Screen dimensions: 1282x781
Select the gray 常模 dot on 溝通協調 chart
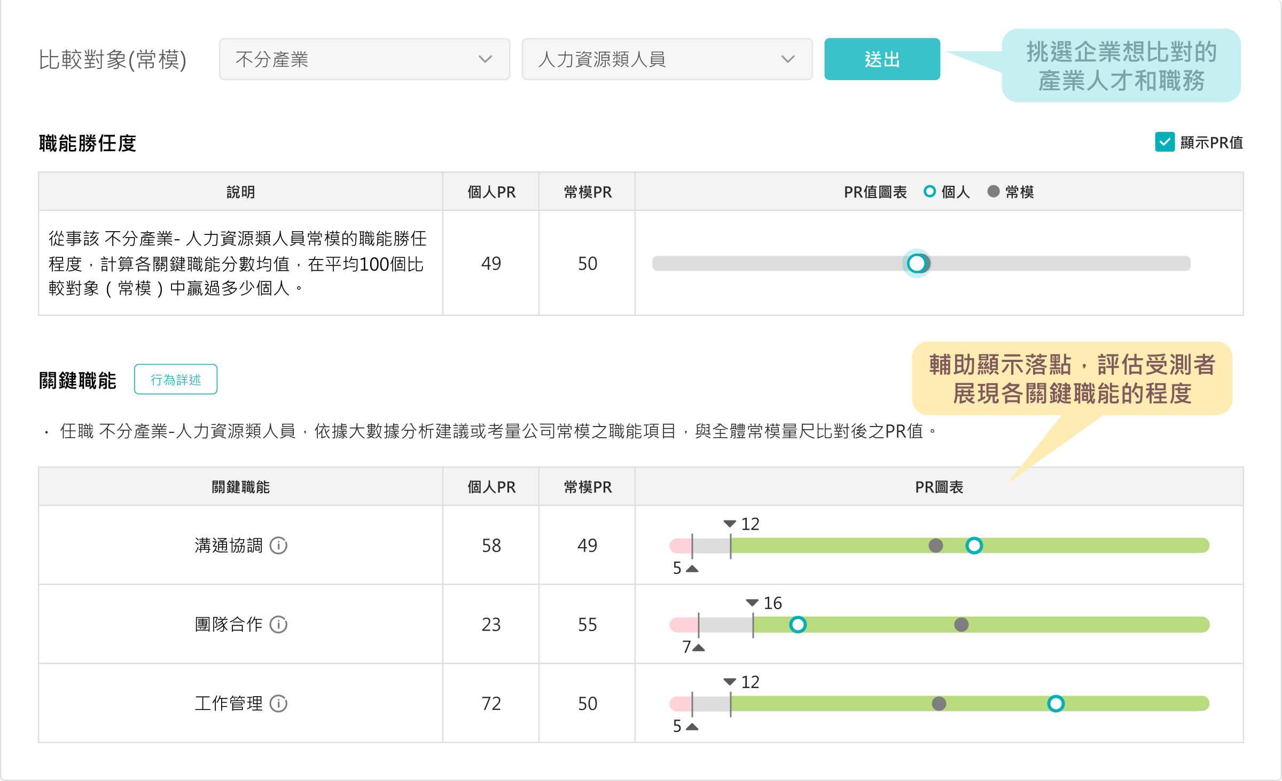935,546
